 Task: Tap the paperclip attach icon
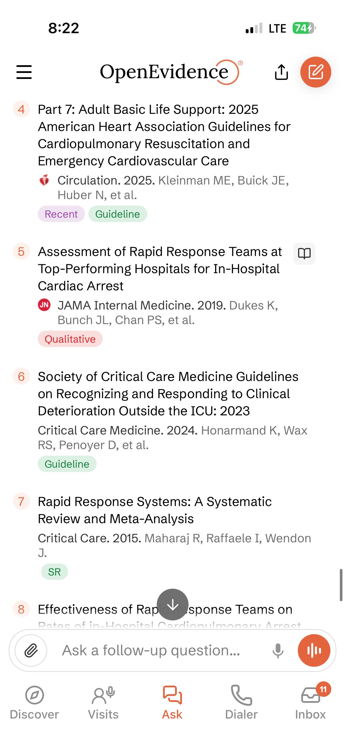(31, 650)
